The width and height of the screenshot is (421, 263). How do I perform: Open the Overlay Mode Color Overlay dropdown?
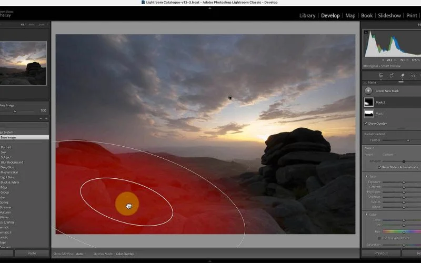125,254
